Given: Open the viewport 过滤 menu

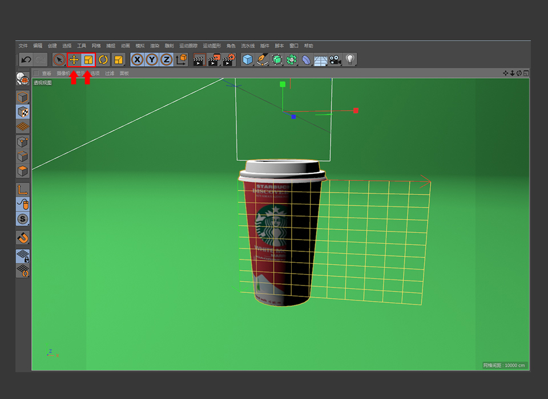Looking at the screenshot, I should (x=110, y=74).
